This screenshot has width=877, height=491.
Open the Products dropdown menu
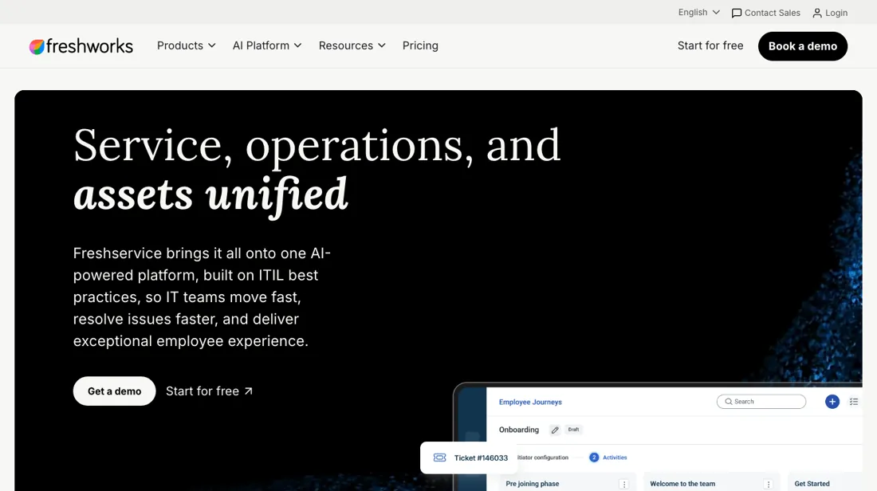187,46
